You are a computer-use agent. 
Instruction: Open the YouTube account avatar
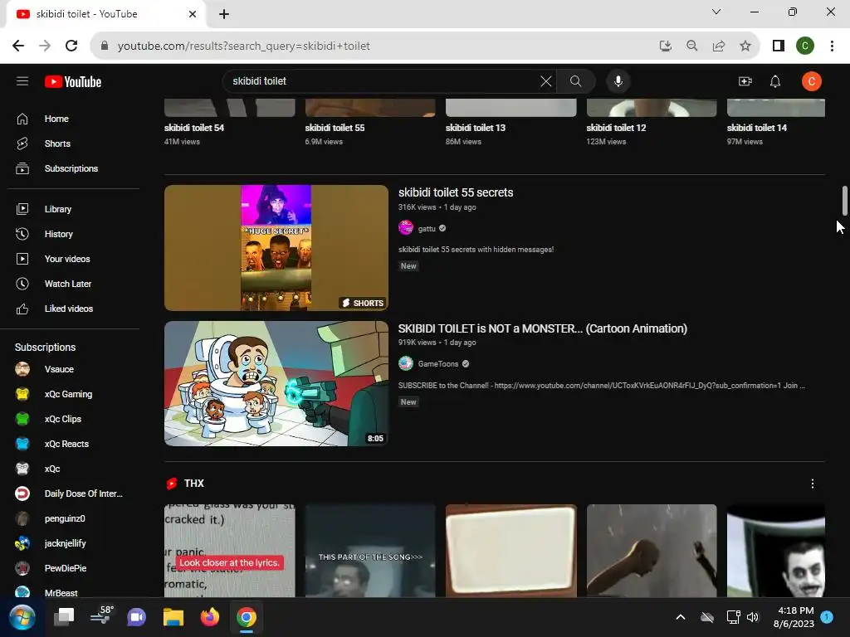[x=812, y=81]
